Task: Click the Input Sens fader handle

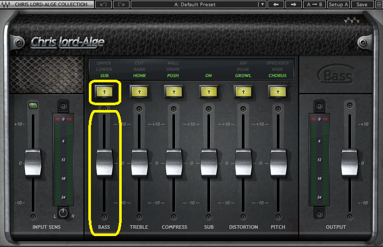Action: [x=33, y=163]
